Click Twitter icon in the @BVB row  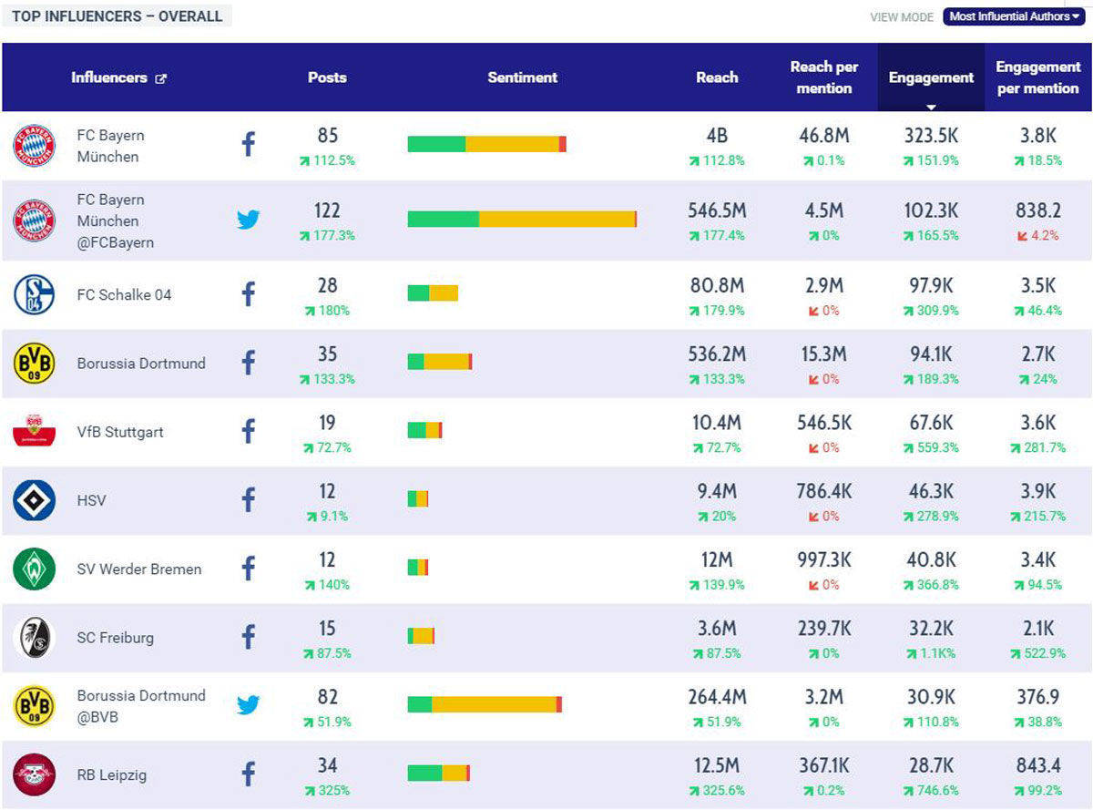point(249,704)
